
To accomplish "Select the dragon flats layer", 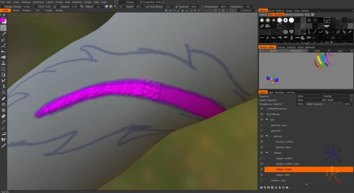I will [x=283, y=175].
